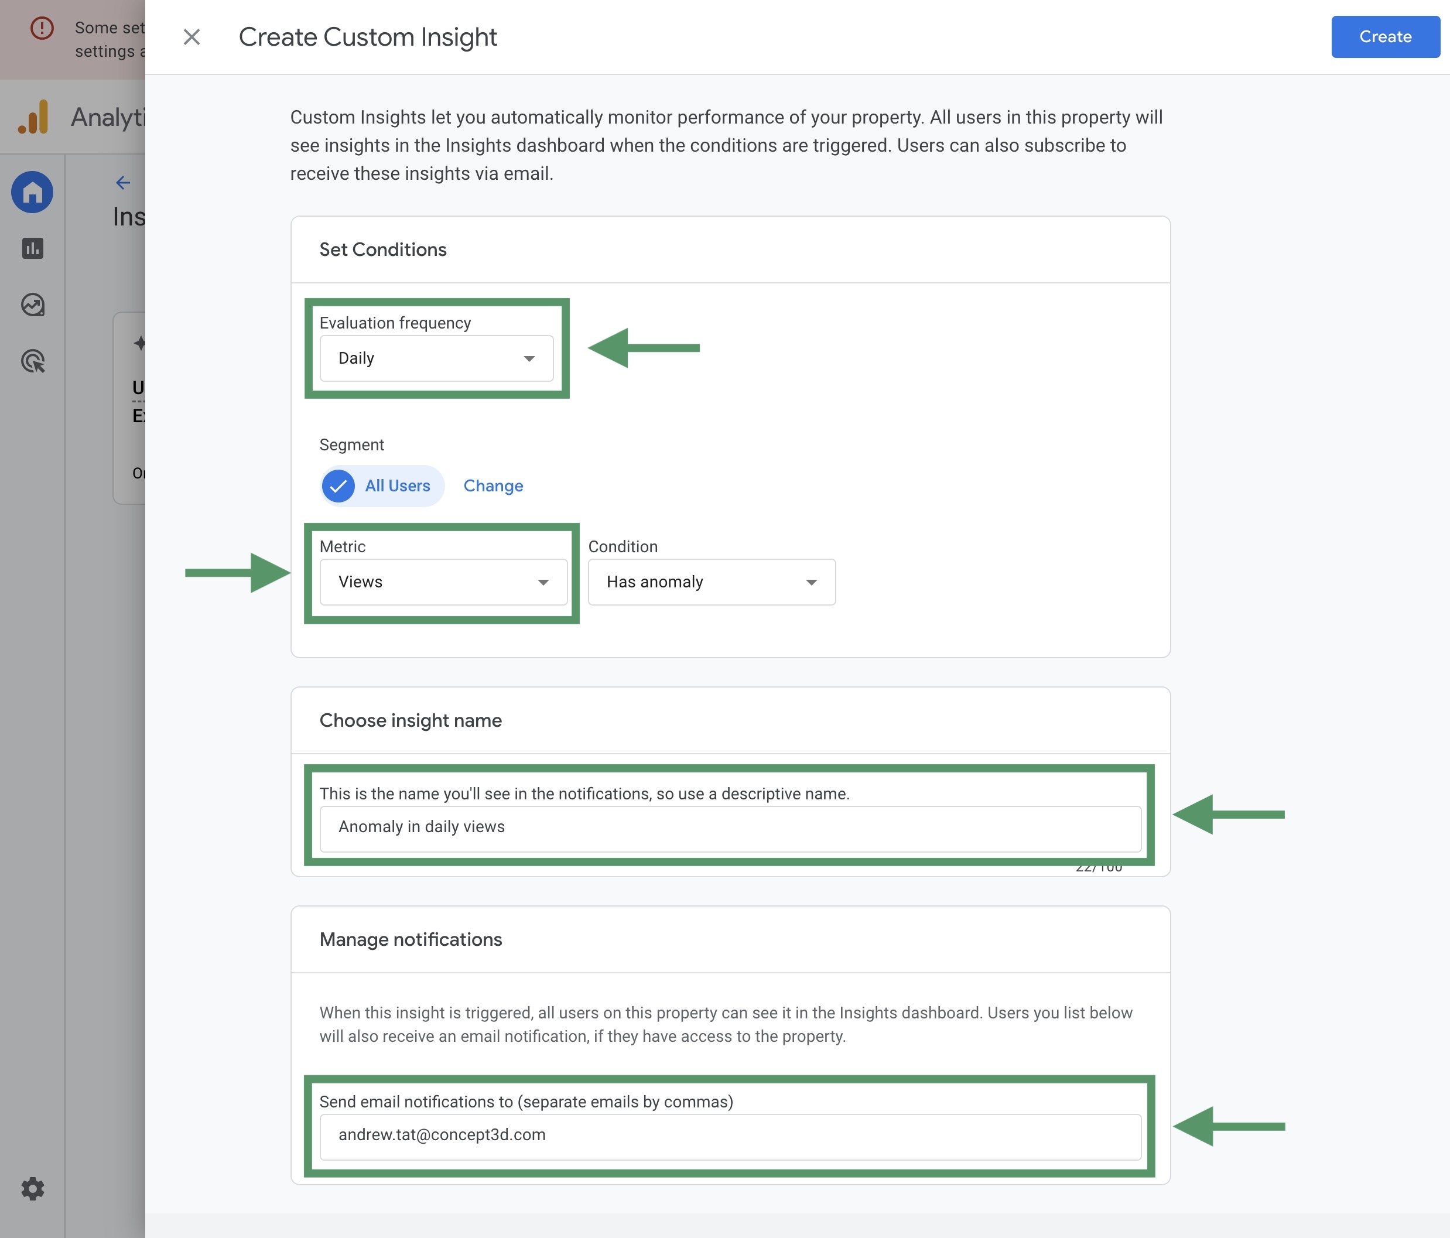Viewport: 1450px width, 1238px height.
Task: Open the Condition dropdown showing Has anomaly
Action: point(710,582)
